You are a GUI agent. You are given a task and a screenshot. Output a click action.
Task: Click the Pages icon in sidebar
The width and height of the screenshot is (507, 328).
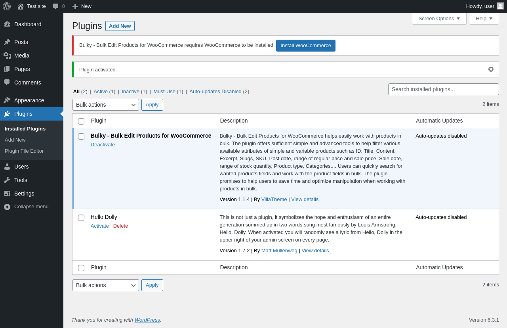(x=7, y=69)
